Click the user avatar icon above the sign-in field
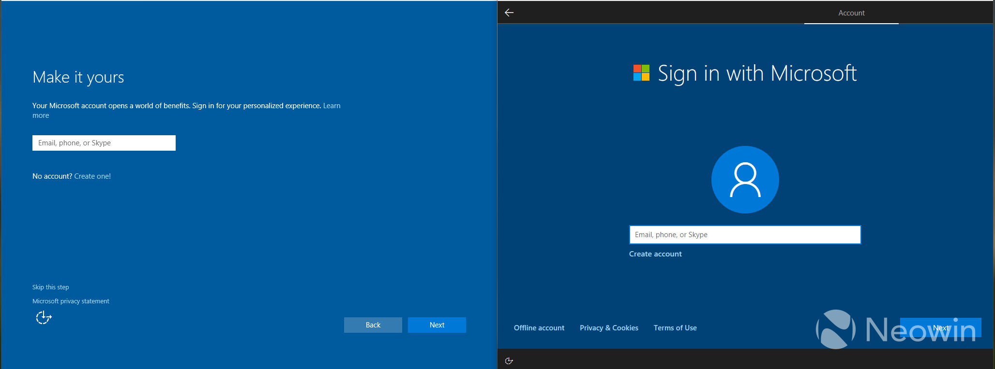 (745, 180)
